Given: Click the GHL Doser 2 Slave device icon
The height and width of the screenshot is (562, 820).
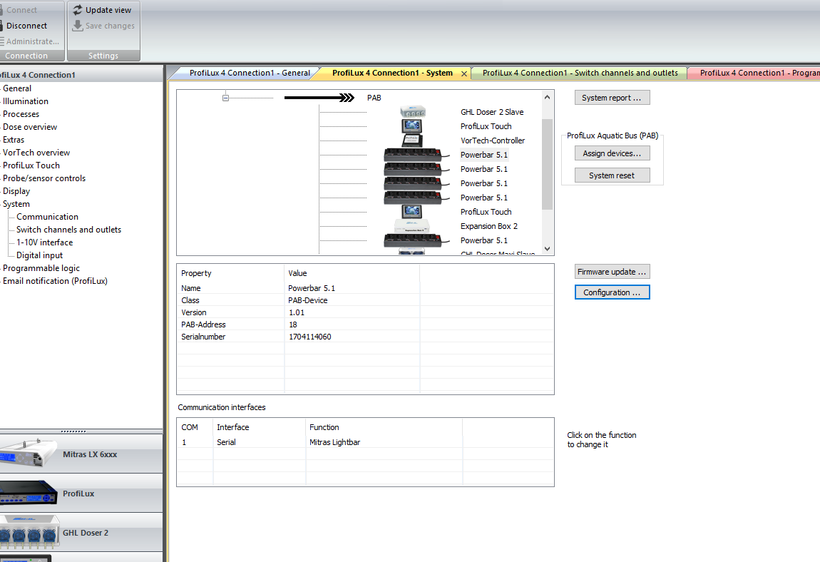Looking at the screenshot, I should [x=413, y=111].
